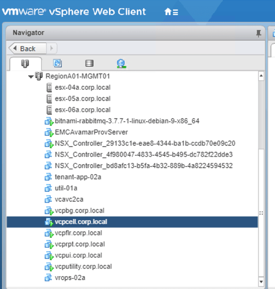Click VM icon for vcprpt.corp.local
275x289 pixels.
(49, 245)
